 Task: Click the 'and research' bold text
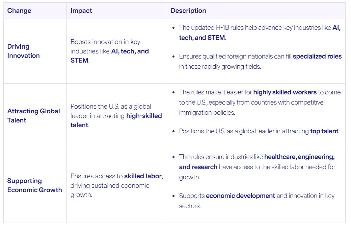(198, 167)
